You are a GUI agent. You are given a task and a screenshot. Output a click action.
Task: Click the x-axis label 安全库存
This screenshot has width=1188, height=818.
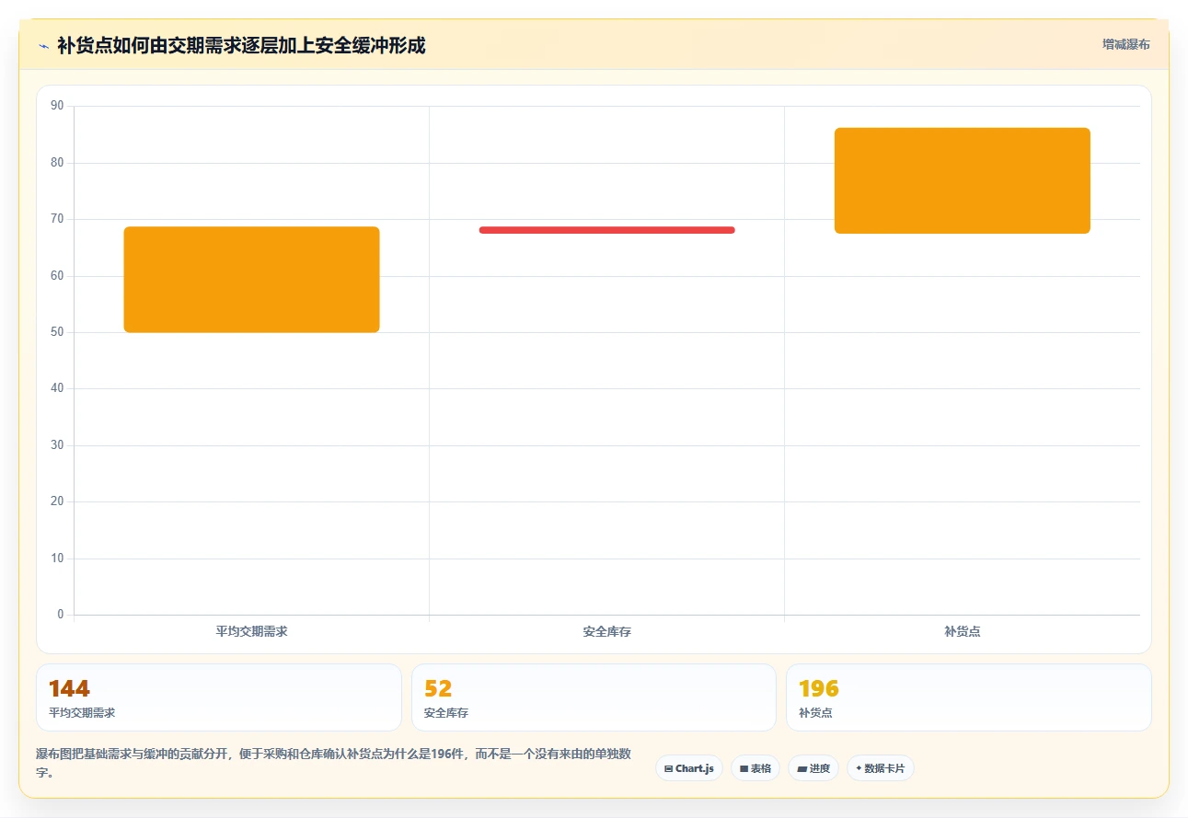pos(607,632)
